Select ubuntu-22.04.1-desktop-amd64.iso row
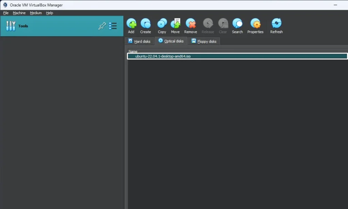Screen dimensions: 348x209 [237, 56]
